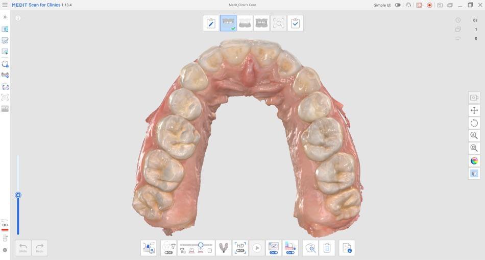Toggle the blue cube display mode button
The height and width of the screenshot is (260, 485).
click(474, 173)
